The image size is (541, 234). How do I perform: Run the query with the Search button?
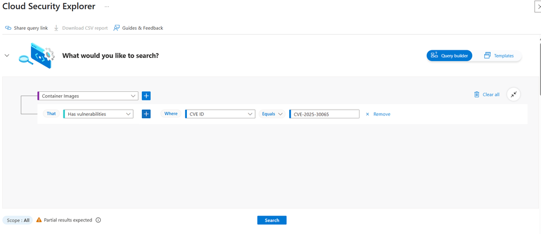click(272, 220)
